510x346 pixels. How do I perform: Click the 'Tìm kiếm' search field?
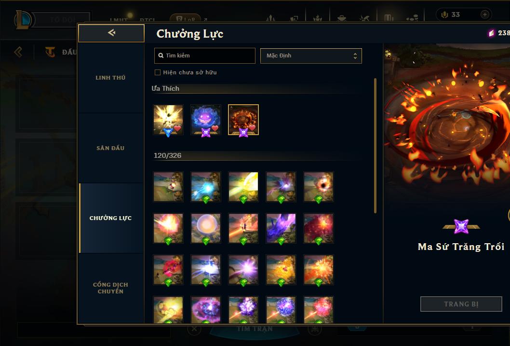tap(204, 55)
